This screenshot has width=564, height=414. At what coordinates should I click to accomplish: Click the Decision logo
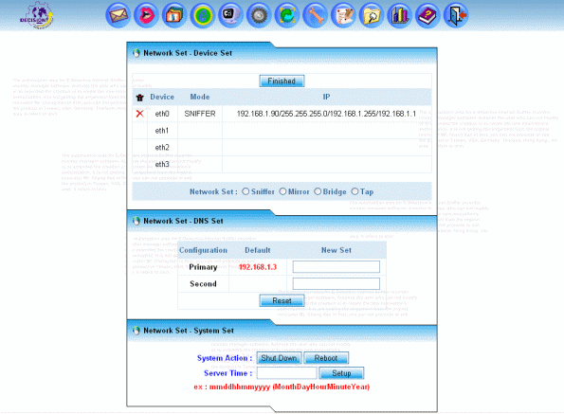click(37, 15)
